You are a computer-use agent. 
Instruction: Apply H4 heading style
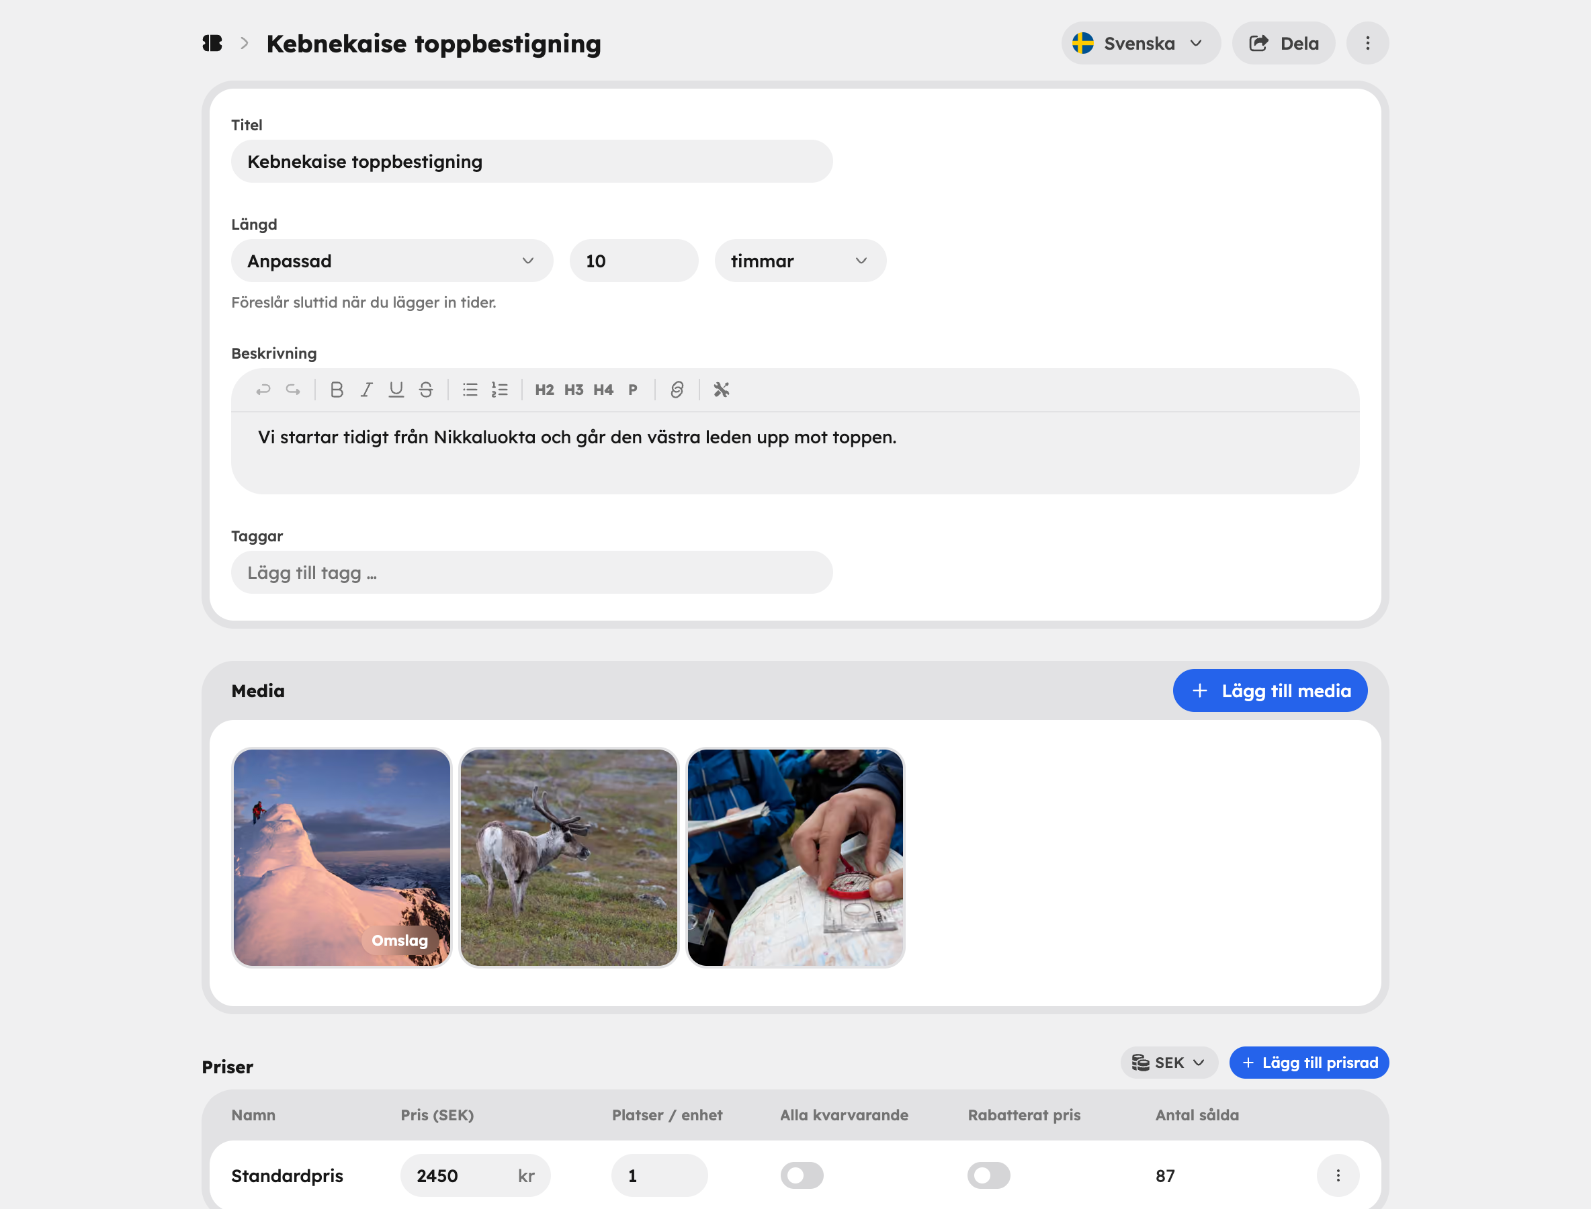click(603, 390)
